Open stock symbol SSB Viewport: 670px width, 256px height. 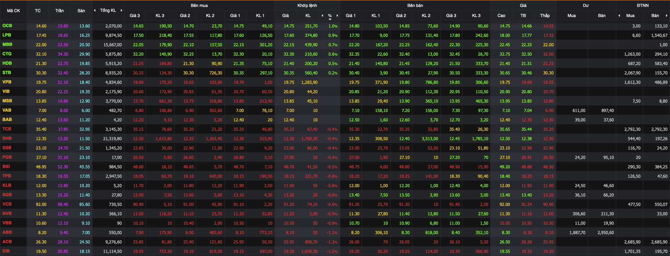[7, 148]
